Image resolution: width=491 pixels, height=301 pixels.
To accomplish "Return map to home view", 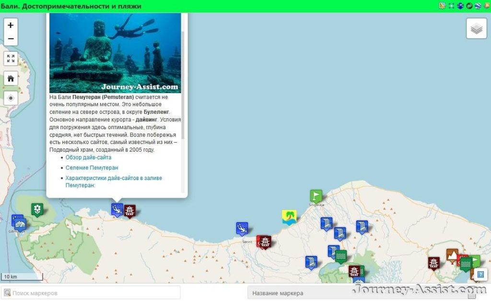I will tap(11, 78).
